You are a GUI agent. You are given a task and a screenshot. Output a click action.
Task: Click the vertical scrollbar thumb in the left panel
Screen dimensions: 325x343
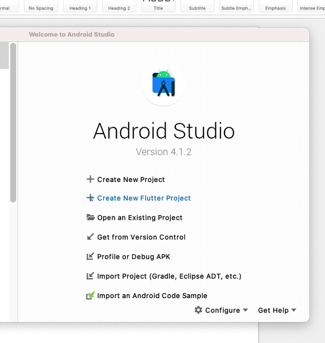13,123
